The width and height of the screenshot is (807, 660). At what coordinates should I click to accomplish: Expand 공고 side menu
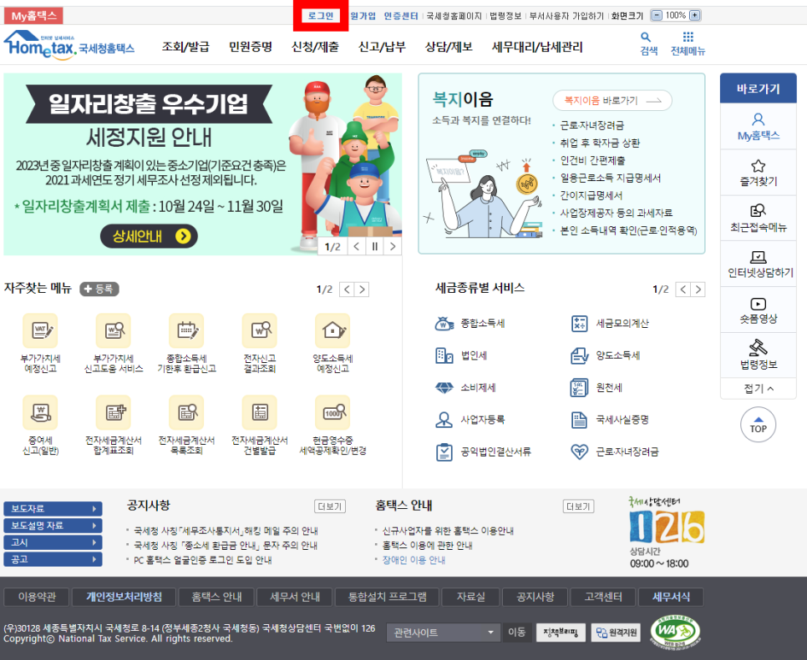[x=53, y=559]
